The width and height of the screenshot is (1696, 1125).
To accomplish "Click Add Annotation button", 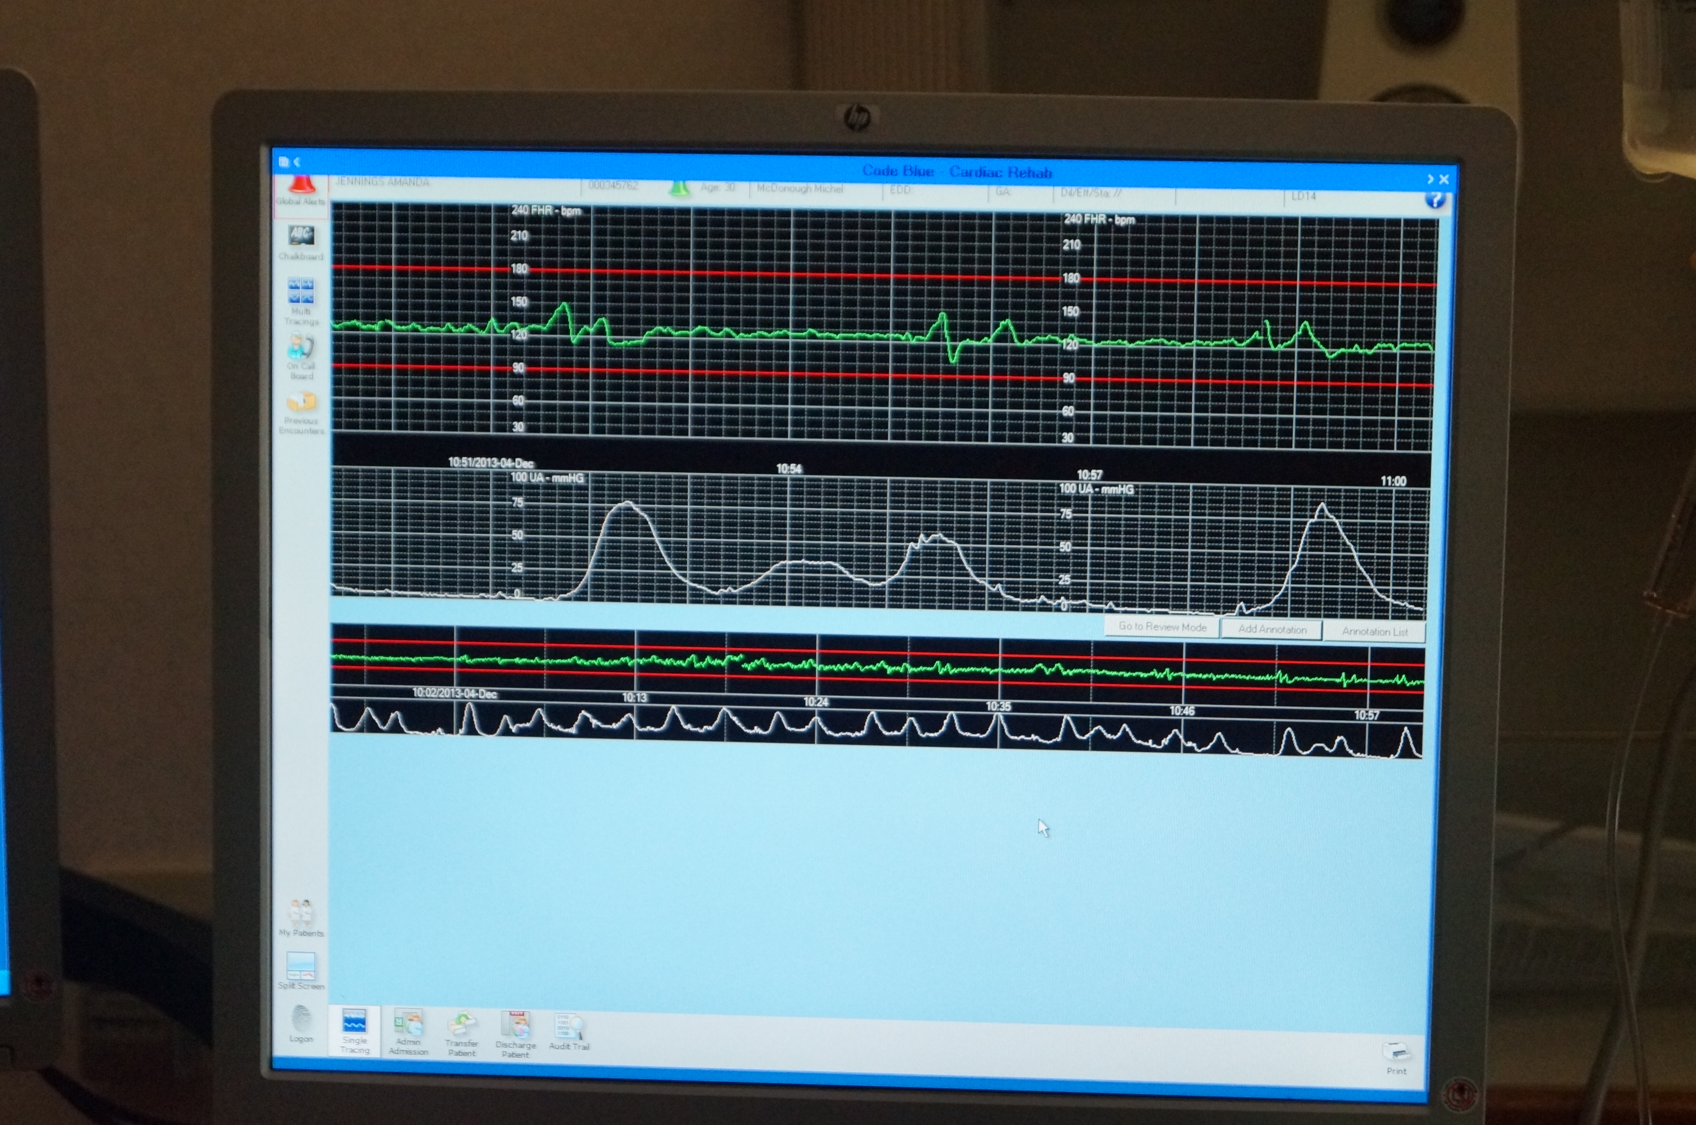I will [x=1272, y=629].
